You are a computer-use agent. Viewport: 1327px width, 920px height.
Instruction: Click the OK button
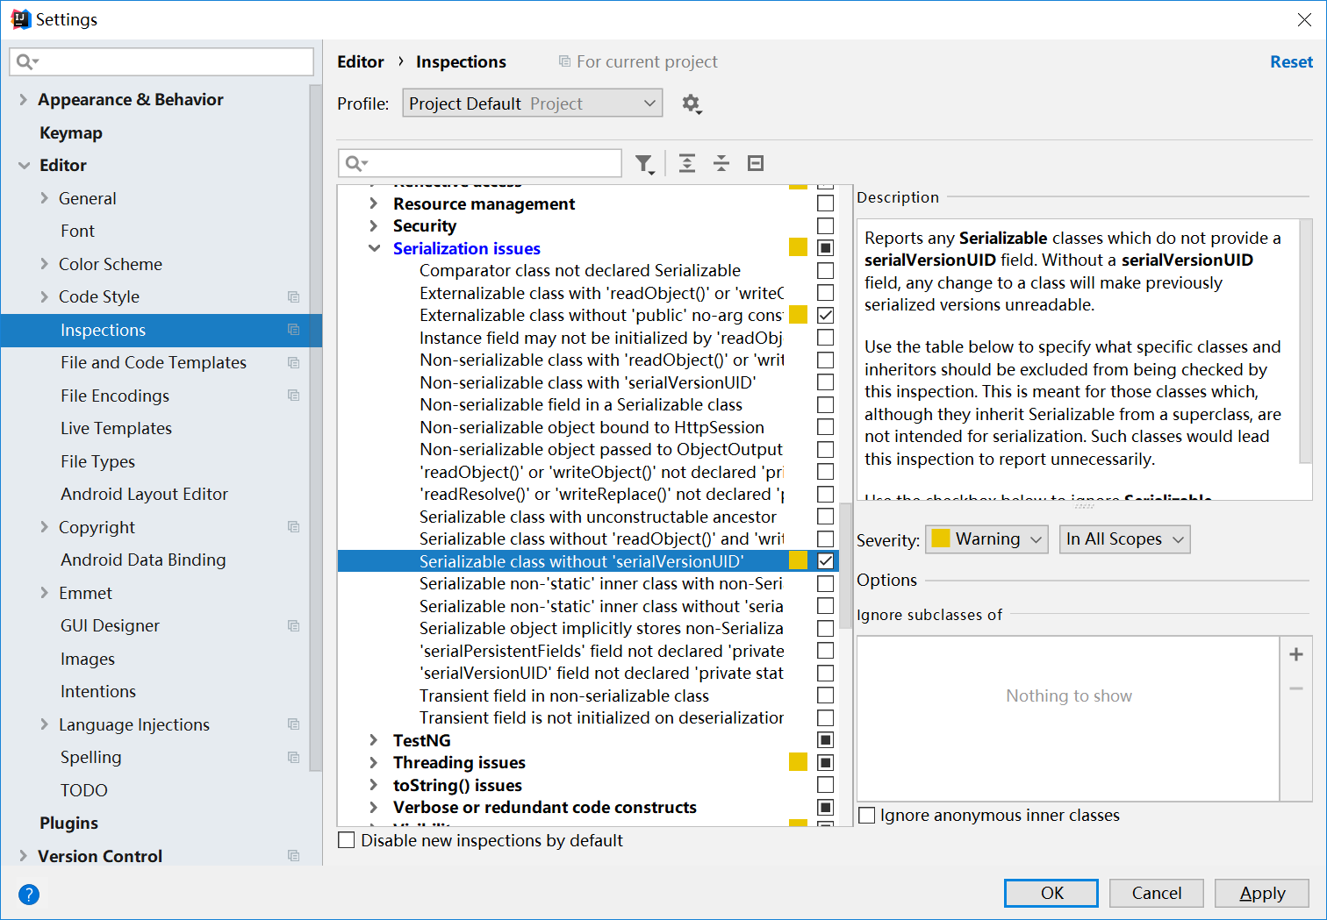coord(1051,893)
